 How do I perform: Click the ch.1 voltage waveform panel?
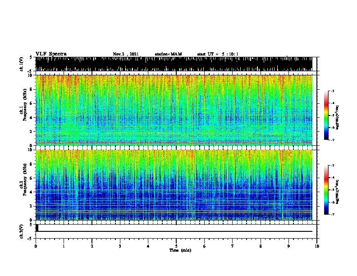(x=174, y=64)
